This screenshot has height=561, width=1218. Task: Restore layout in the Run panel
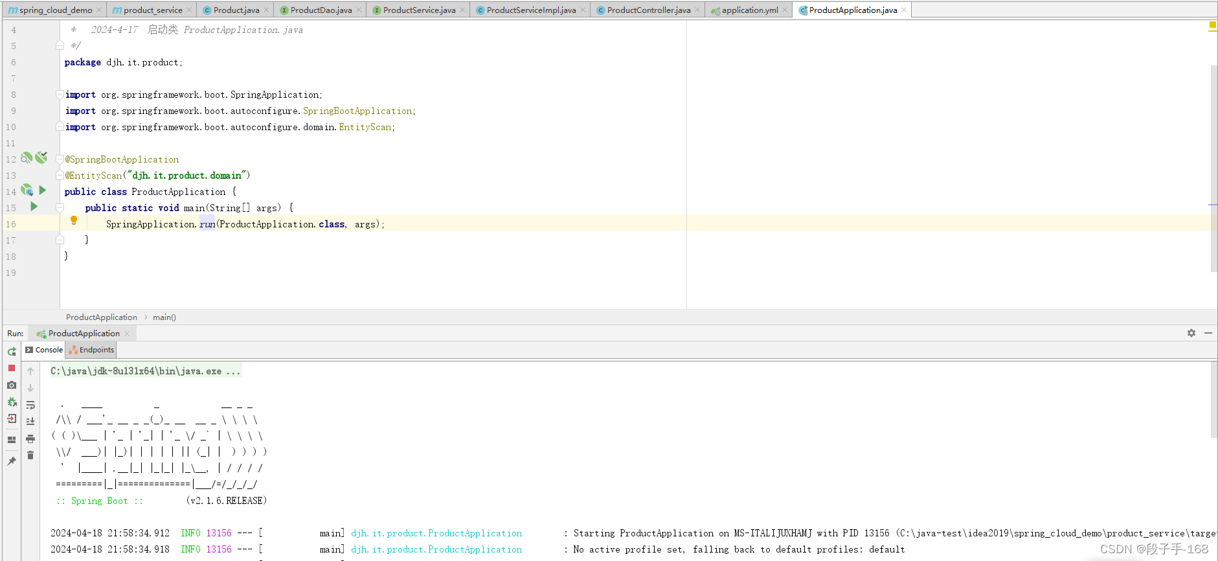[x=12, y=440]
